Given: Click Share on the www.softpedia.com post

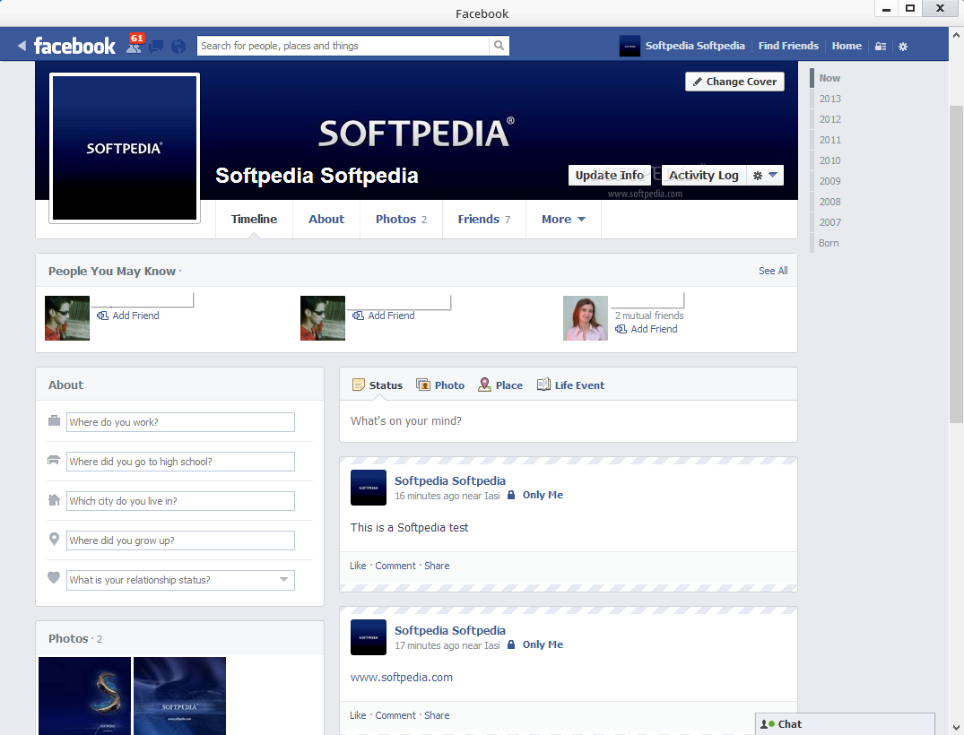Looking at the screenshot, I should [437, 715].
